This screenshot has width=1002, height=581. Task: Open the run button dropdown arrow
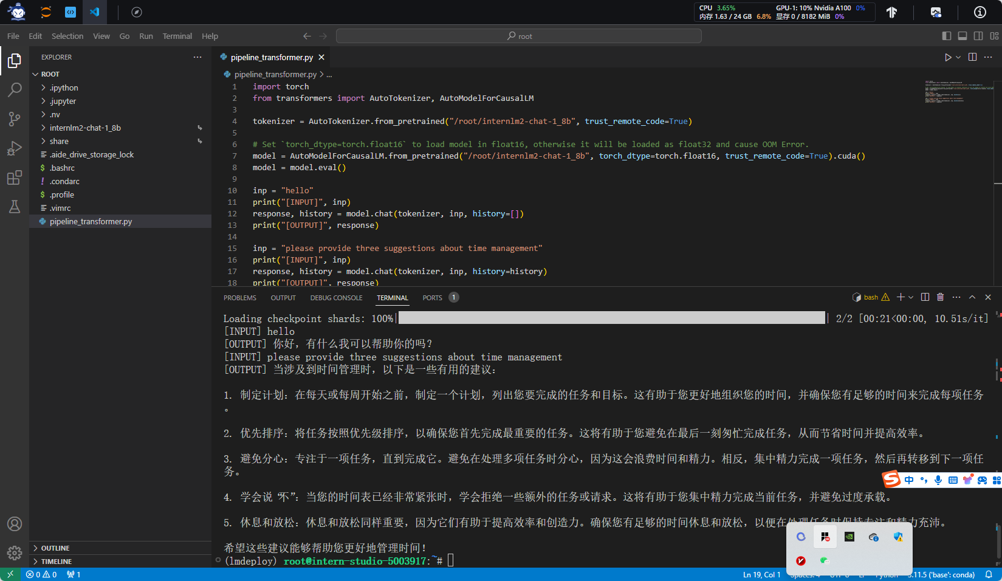coord(958,57)
